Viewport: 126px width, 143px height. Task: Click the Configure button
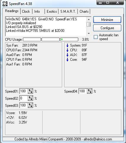107,28
